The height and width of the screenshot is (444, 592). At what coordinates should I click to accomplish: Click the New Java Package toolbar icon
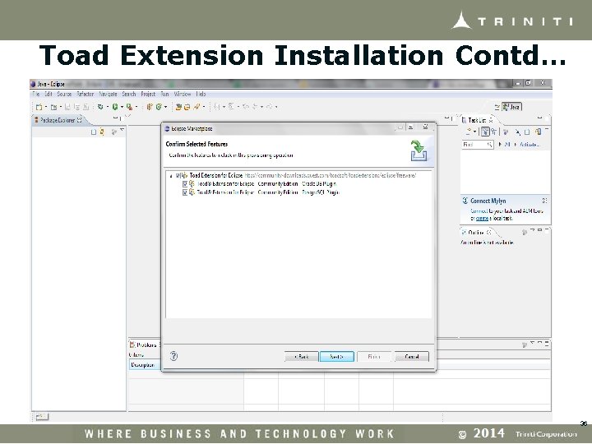tap(150, 107)
